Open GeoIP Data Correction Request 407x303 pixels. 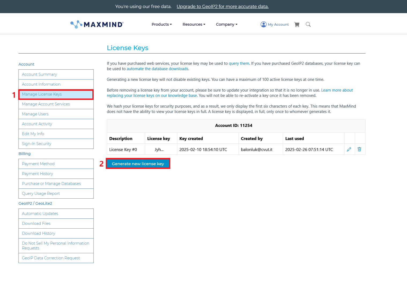(51, 258)
